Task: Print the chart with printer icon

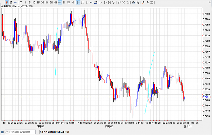Action: pyautogui.click(x=133, y=2)
